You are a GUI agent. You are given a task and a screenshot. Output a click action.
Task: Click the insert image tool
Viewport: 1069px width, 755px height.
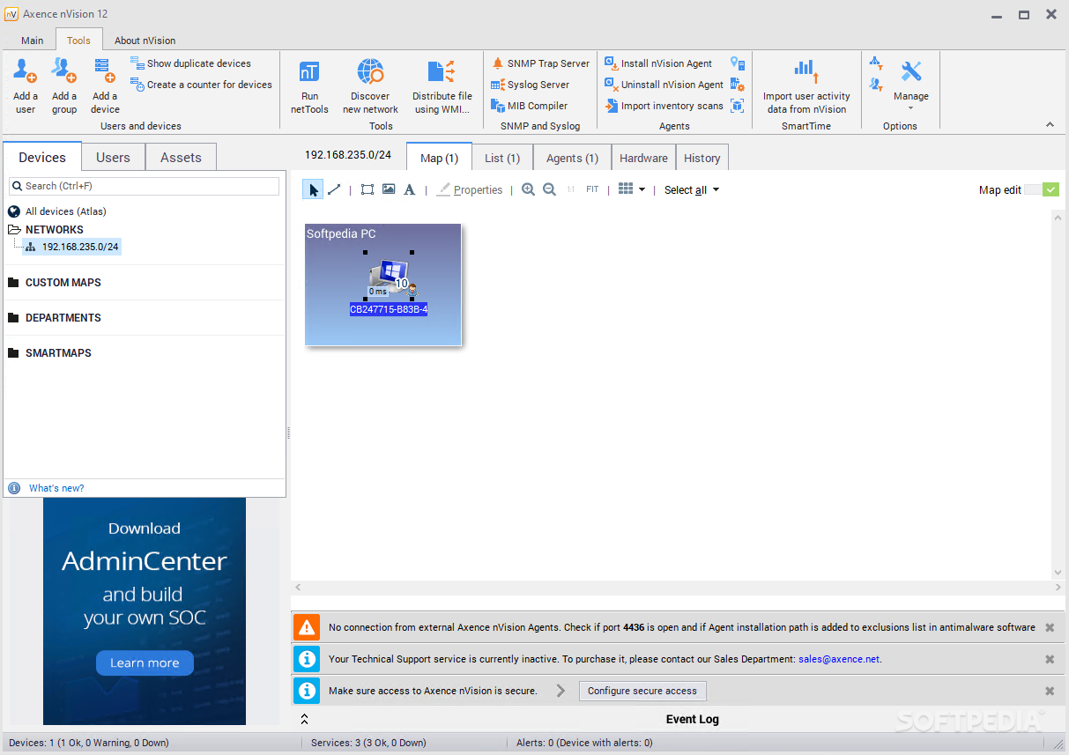click(389, 189)
